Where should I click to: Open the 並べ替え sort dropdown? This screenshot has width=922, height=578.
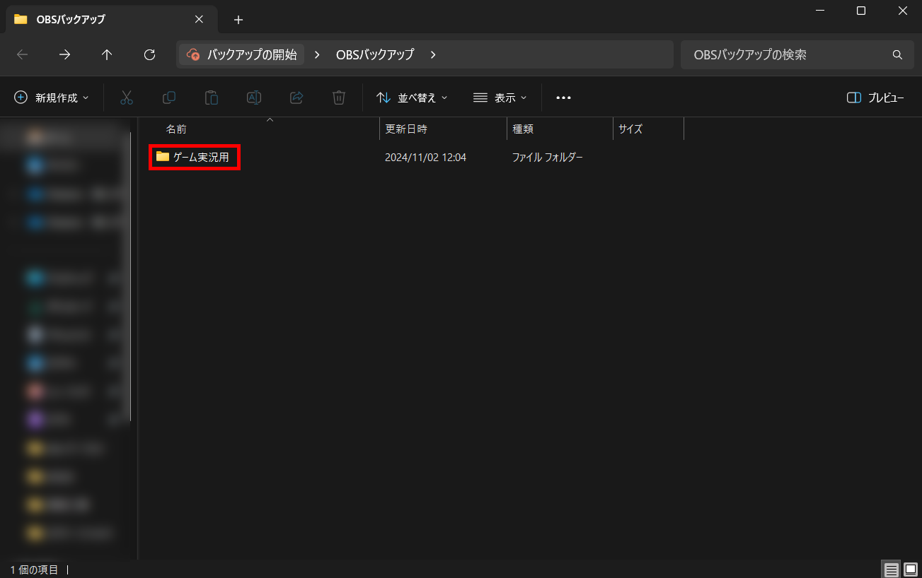pos(412,98)
